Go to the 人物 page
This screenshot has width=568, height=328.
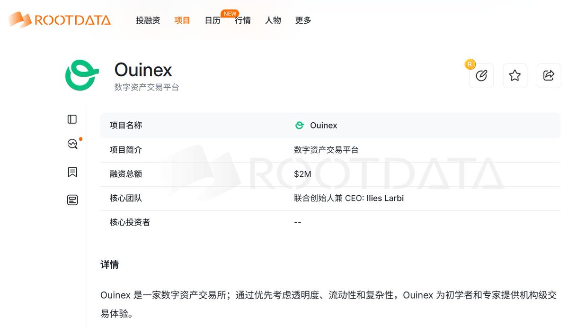(x=273, y=20)
